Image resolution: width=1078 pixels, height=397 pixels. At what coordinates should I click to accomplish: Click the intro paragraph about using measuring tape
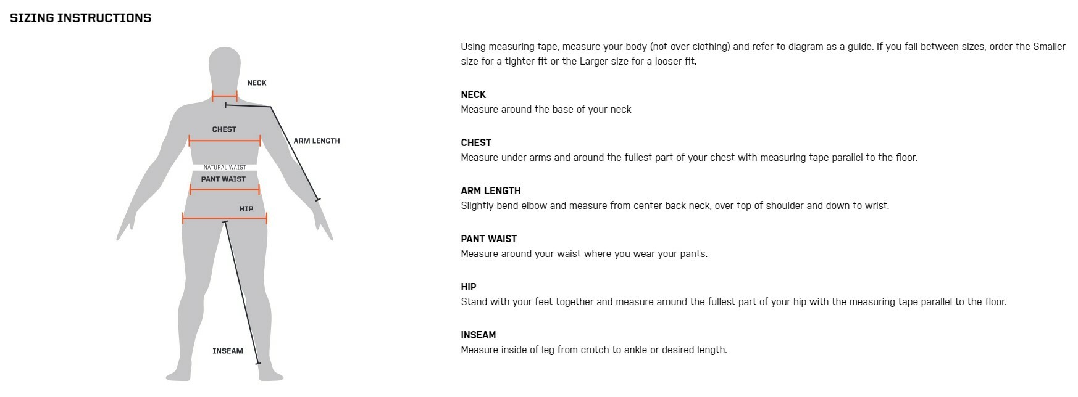point(763,54)
